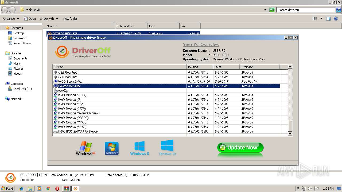Select the vport0p1 unknown device row

(166, 91)
